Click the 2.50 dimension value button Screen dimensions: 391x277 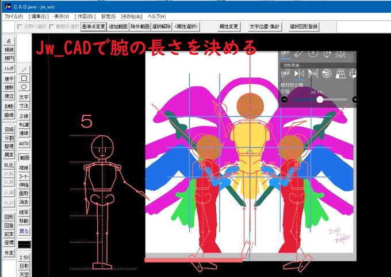(x=24, y=258)
